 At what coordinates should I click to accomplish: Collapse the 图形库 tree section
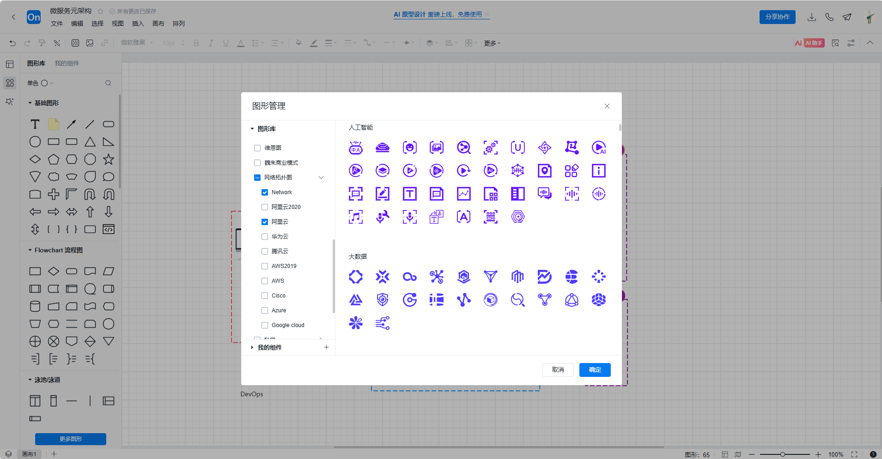pos(252,129)
